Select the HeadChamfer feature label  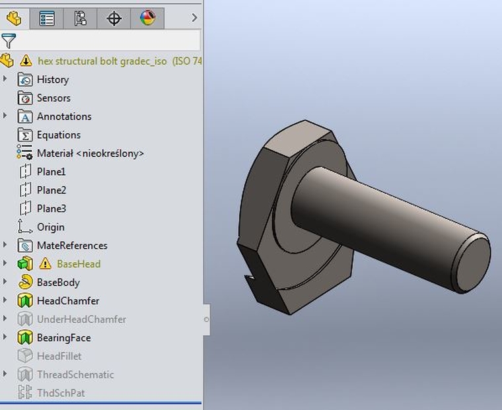68,301
